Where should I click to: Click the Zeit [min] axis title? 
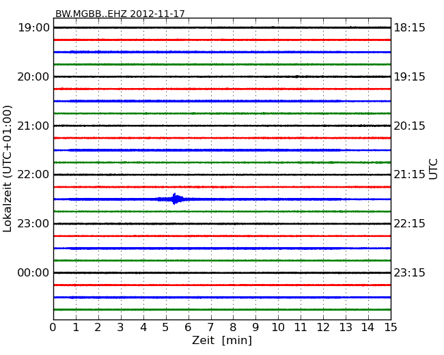click(x=222, y=340)
